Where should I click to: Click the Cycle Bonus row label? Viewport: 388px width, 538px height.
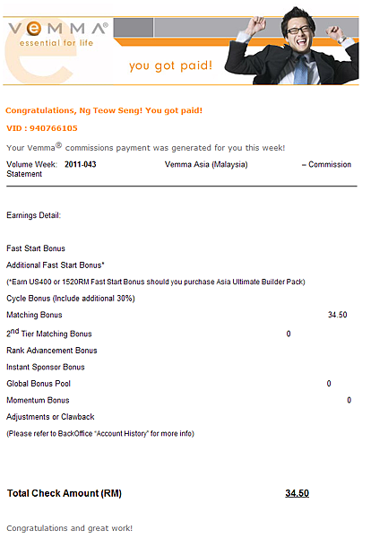click(x=71, y=299)
